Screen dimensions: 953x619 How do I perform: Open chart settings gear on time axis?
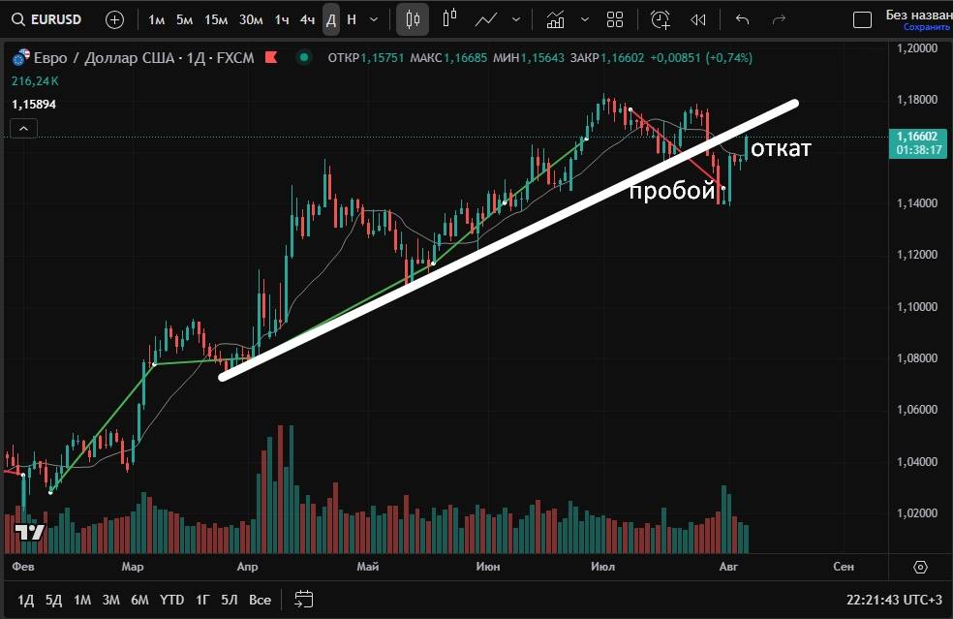(x=920, y=567)
